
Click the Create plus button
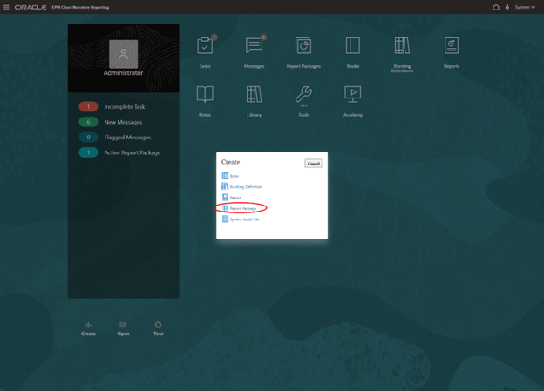tap(88, 326)
